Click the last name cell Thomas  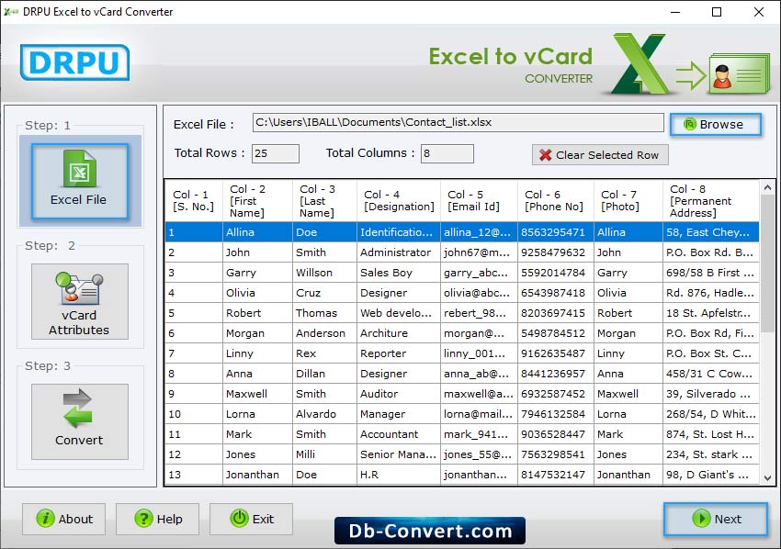[324, 313]
